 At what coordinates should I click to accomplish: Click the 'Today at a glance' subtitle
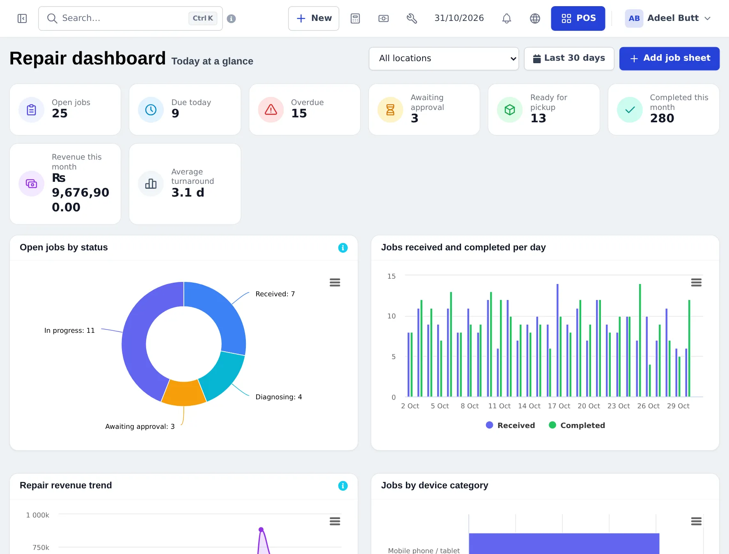[x=212, y=61]
